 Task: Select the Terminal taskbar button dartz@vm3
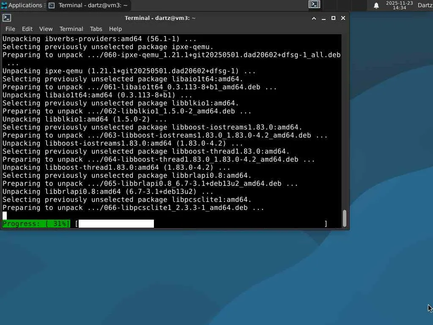[x=88, y=5]
